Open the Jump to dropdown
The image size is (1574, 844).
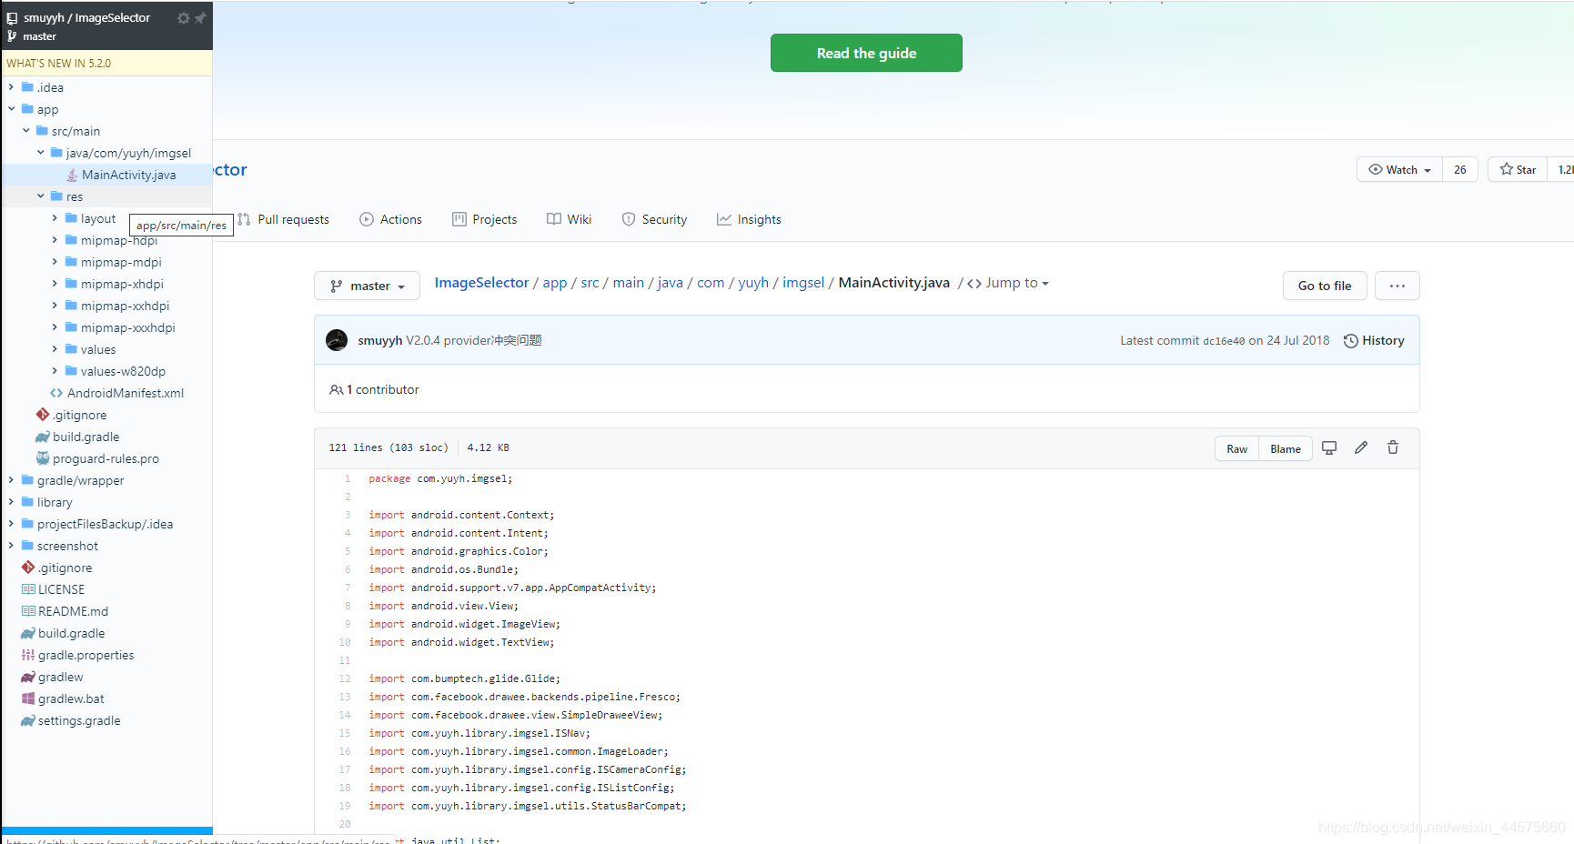pos(1008,284)
